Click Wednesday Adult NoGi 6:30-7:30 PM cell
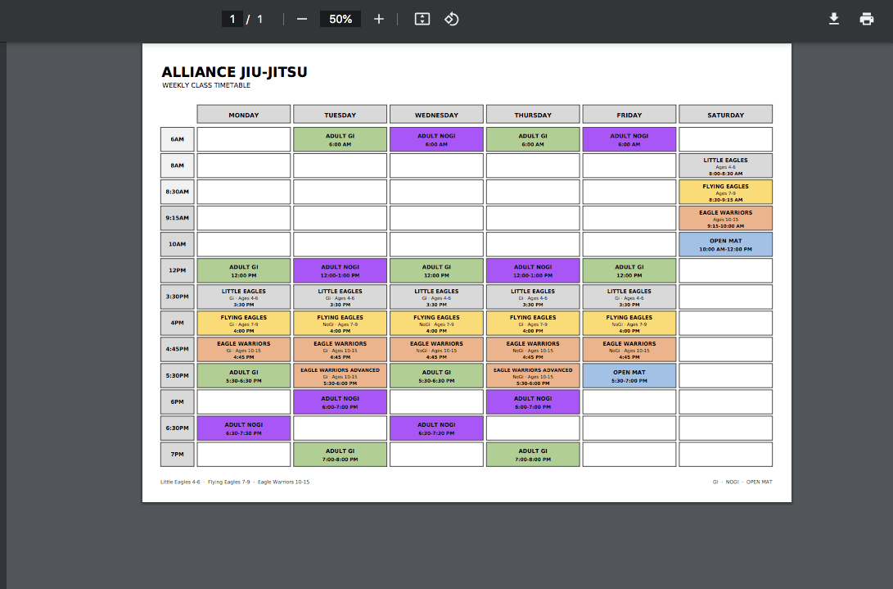Image resolution: width=893 pixels, height=589 pixels. point(436,428)
